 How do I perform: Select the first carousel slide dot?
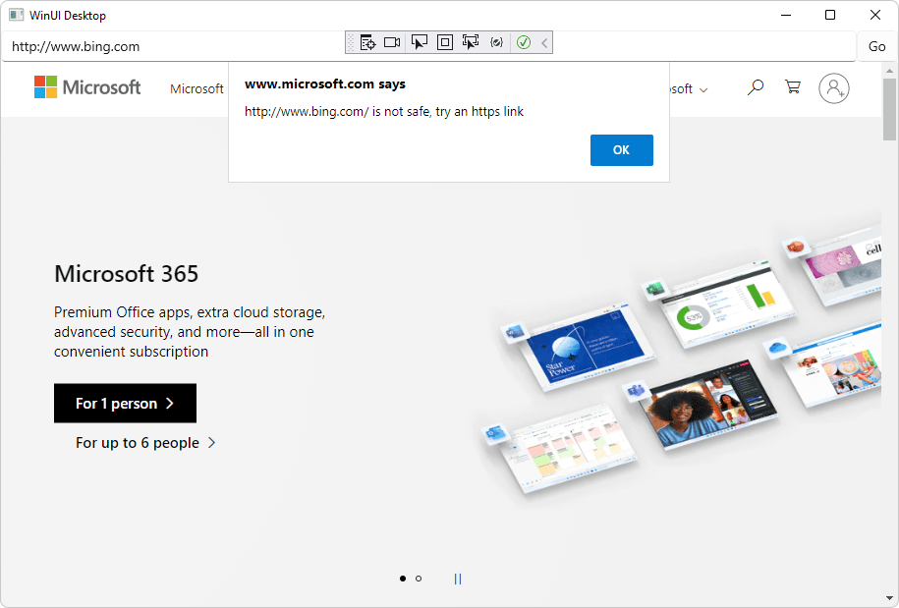[x=403, y=579]
